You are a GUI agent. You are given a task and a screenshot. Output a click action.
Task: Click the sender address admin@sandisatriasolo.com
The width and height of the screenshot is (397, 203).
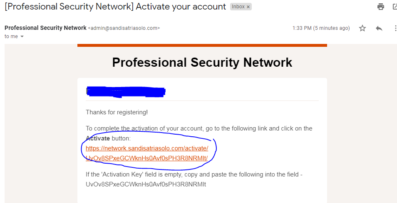[124, 28]
